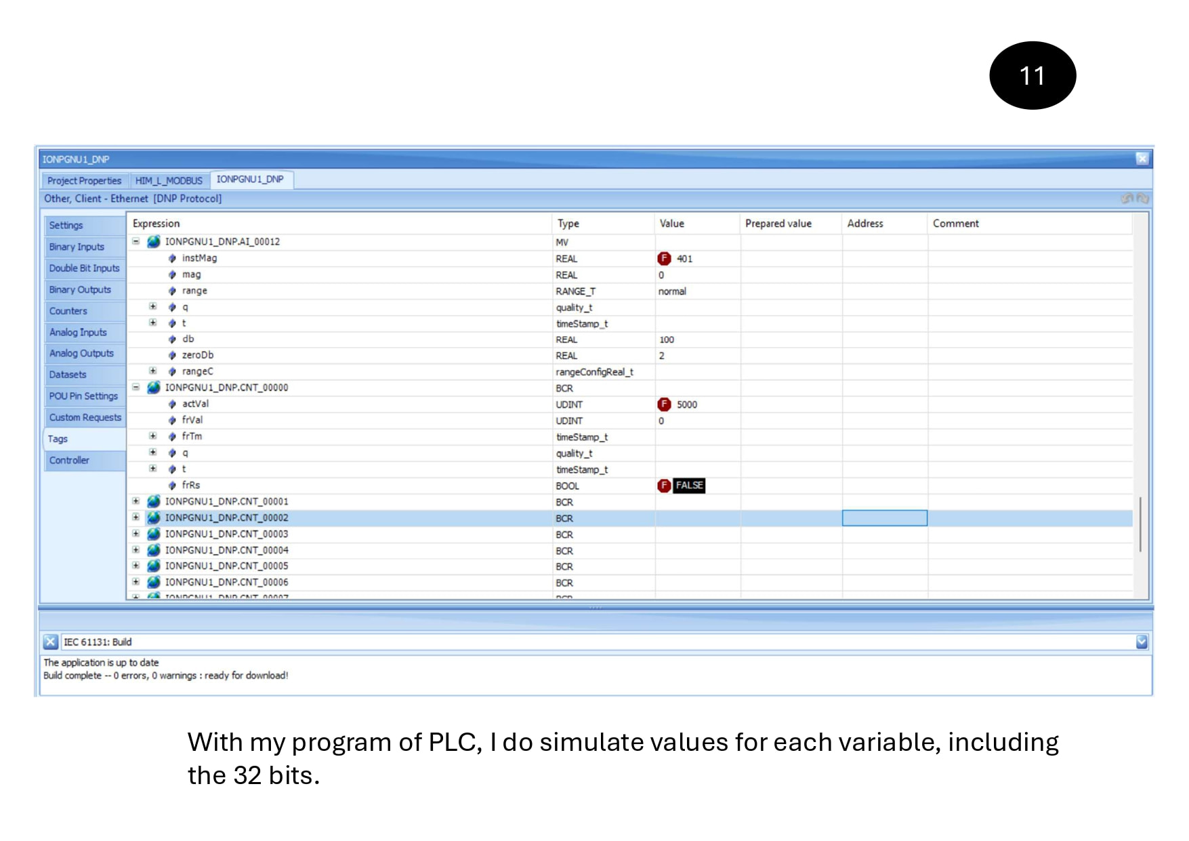
Task: Select the highlighted Address cell for CNT_00002
Action: coord(884,518)
